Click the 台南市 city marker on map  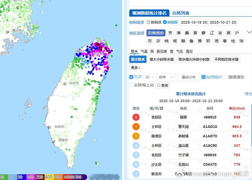[49, 127]
